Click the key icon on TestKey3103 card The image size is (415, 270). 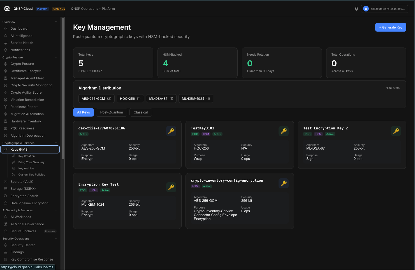pyautogui.click(x=283, y=131)
